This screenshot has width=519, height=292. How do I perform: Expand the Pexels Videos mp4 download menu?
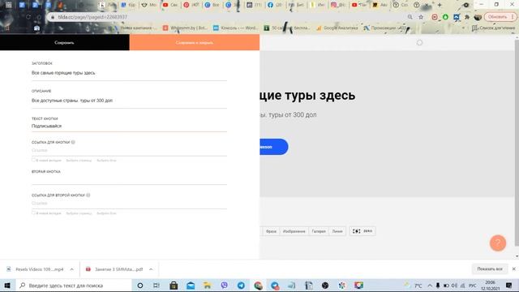point(72,269)
